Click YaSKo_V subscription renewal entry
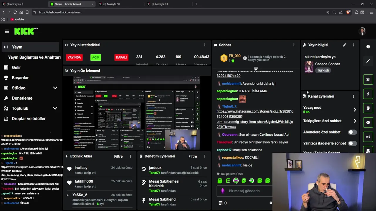 click(x=100, y=199)
